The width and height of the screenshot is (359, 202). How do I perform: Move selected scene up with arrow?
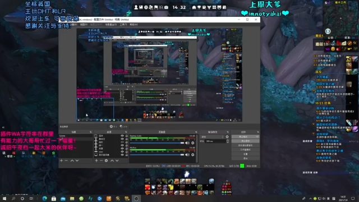click(72, 160)
